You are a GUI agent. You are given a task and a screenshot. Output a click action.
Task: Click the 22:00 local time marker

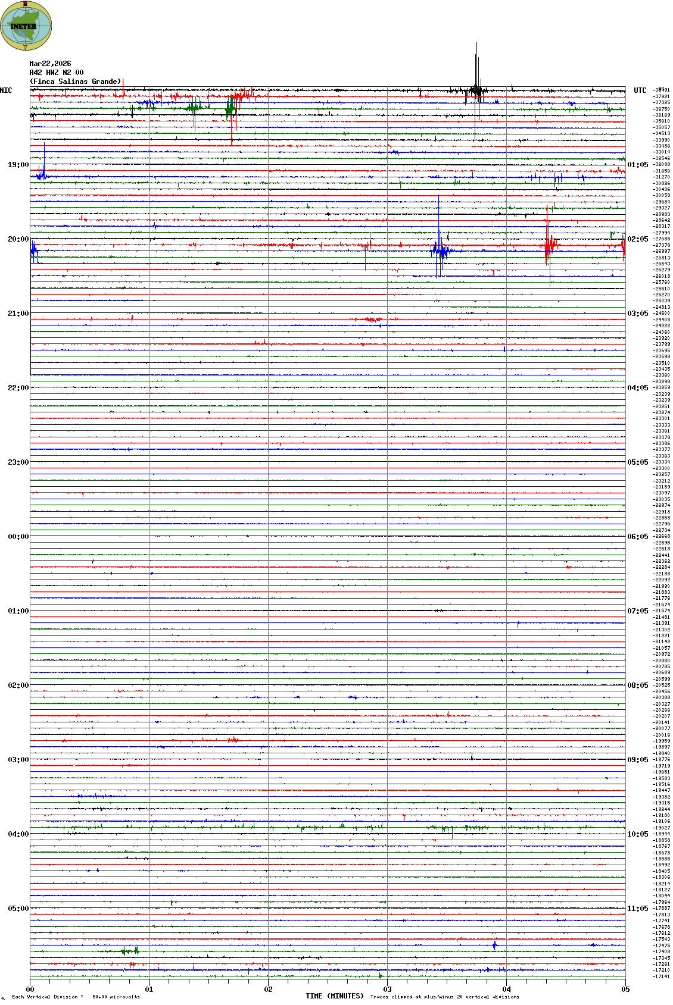point(18,388)
